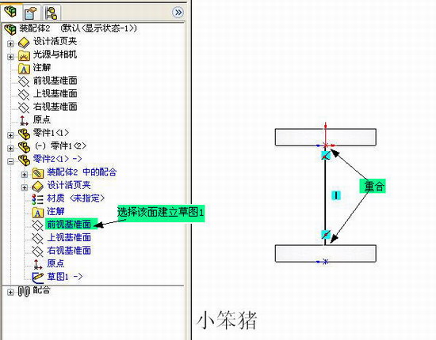Click the double-arrow panel expand button
The height and width of the screenshot is (340, 436).
tap(178, 12)
